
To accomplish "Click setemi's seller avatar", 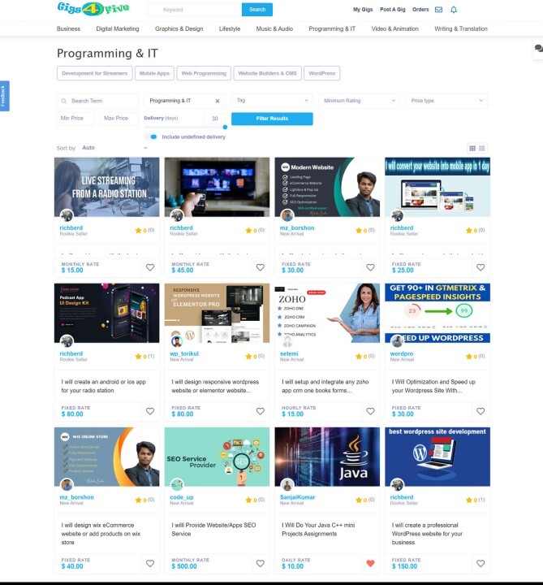I will click(287, 341).
